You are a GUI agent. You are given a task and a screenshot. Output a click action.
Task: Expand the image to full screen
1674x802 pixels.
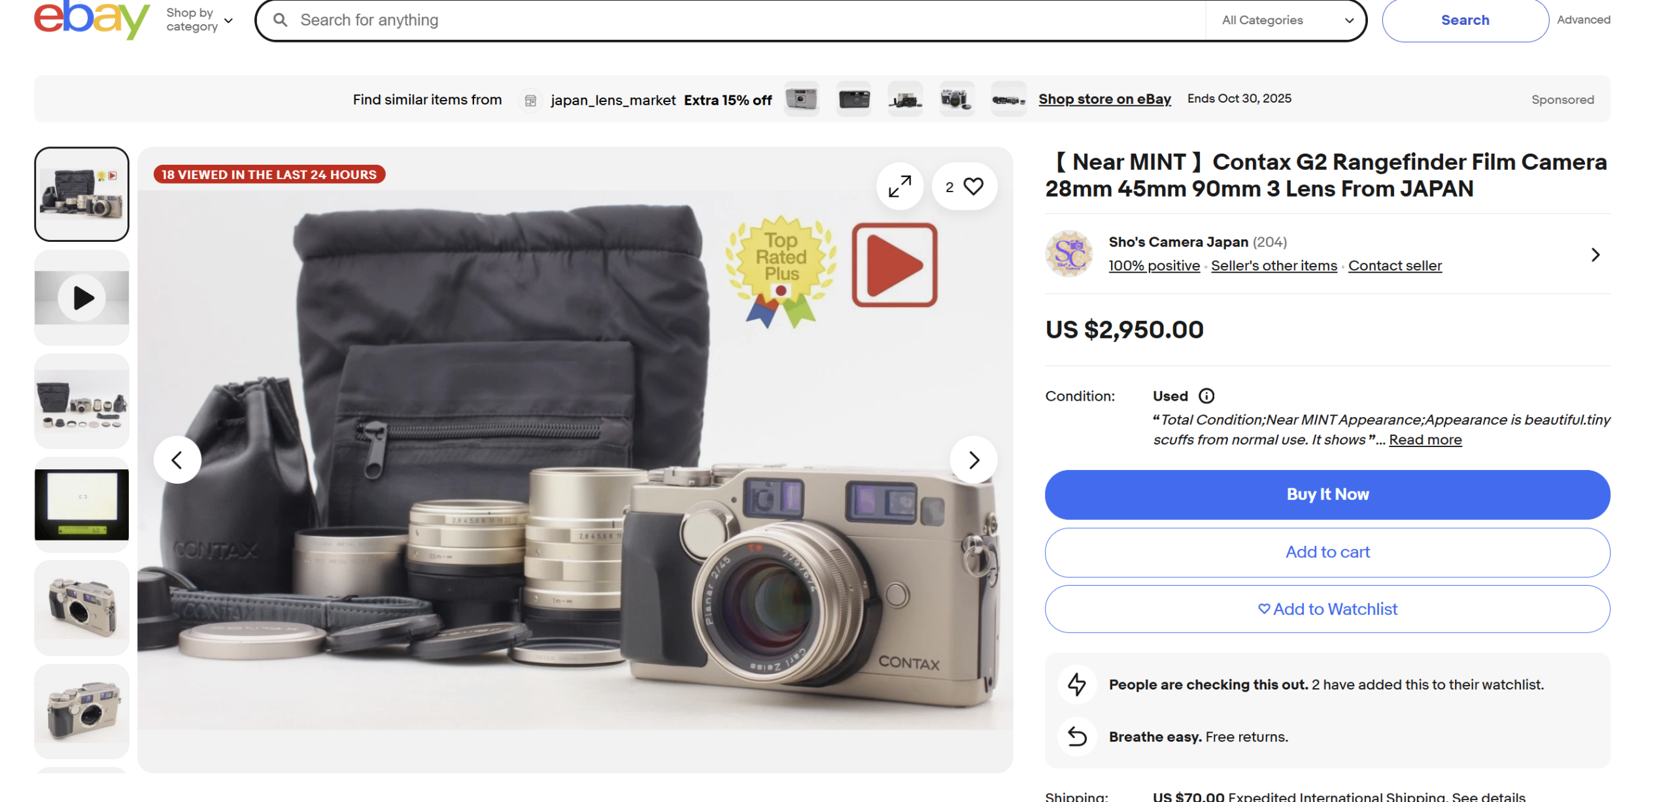[x=899, y=187]
